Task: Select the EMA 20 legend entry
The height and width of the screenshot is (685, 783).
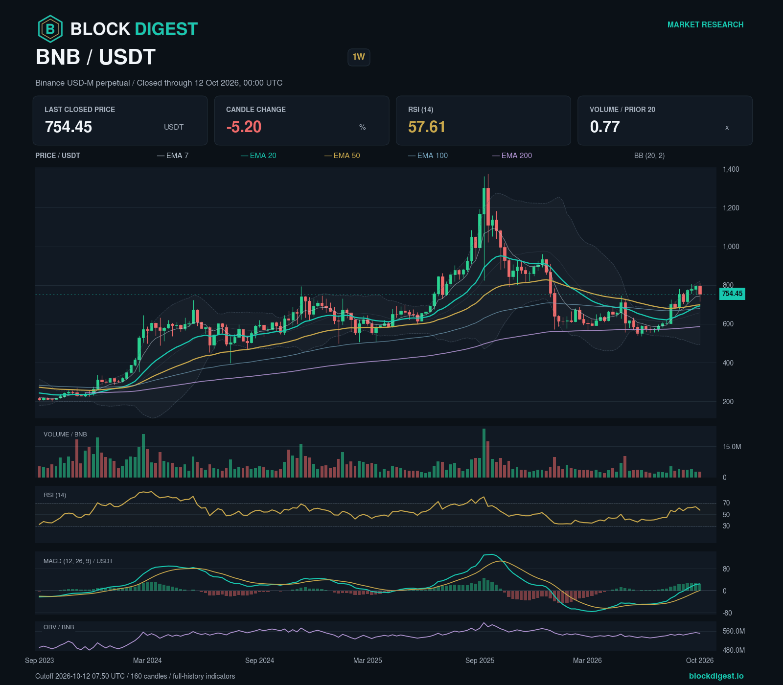Action: coord(258,156)
